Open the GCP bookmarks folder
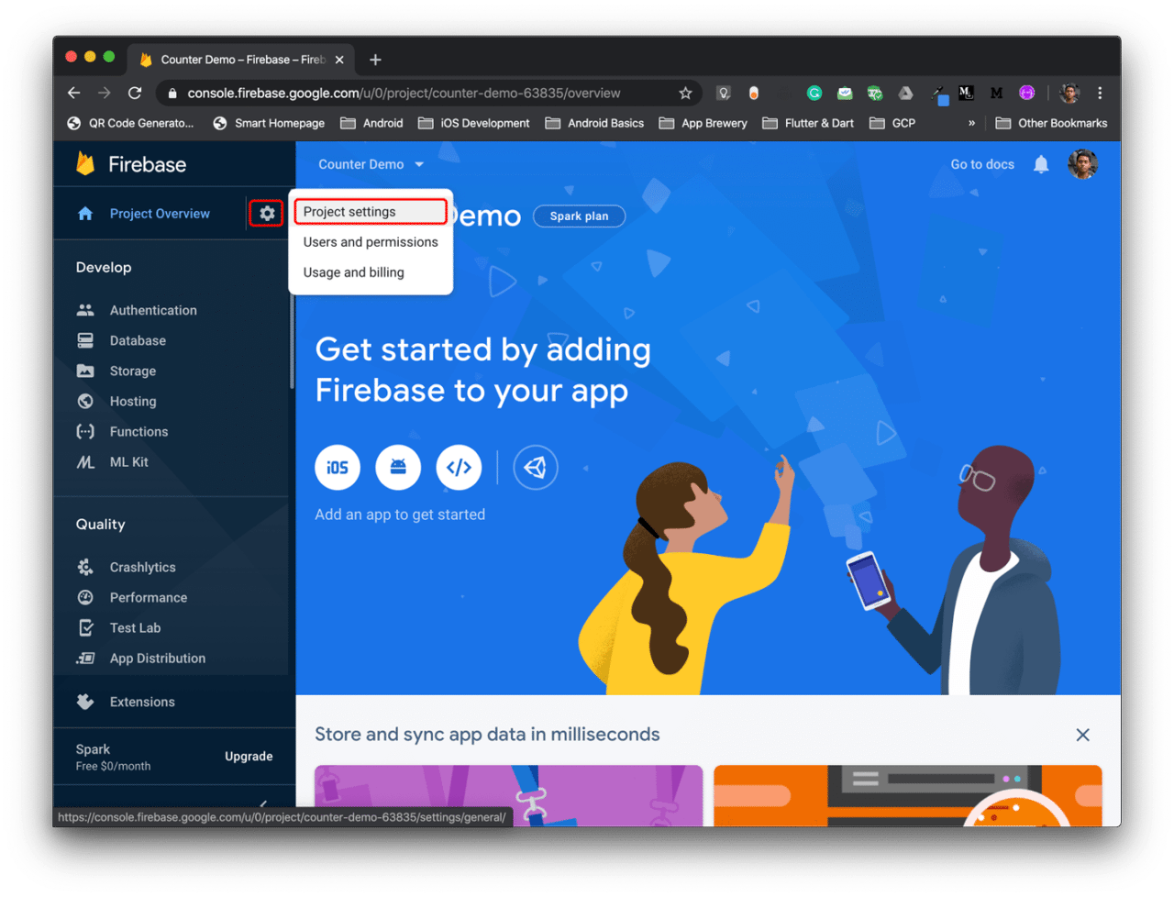Viewport: 1174px width, 897px height. tap(892, 123)
